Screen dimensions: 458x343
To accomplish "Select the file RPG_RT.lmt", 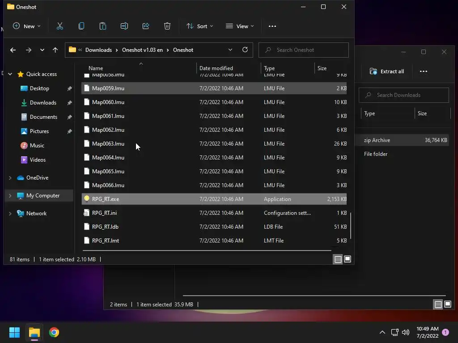I will click(x=214, y=241).
